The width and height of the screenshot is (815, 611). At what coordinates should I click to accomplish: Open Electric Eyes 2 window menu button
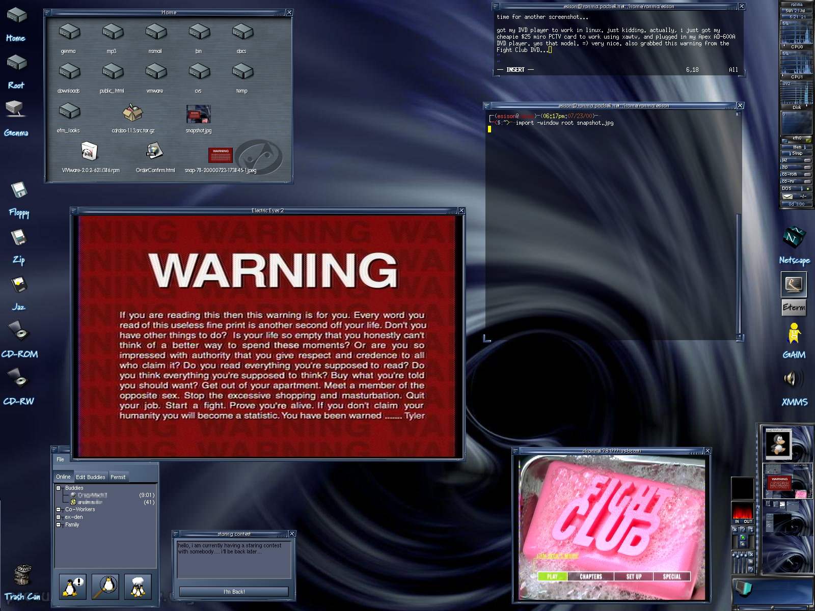[74, 210]
